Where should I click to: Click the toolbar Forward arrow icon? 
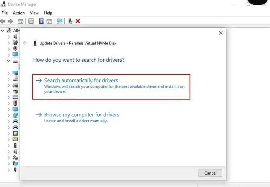(10, 21)
